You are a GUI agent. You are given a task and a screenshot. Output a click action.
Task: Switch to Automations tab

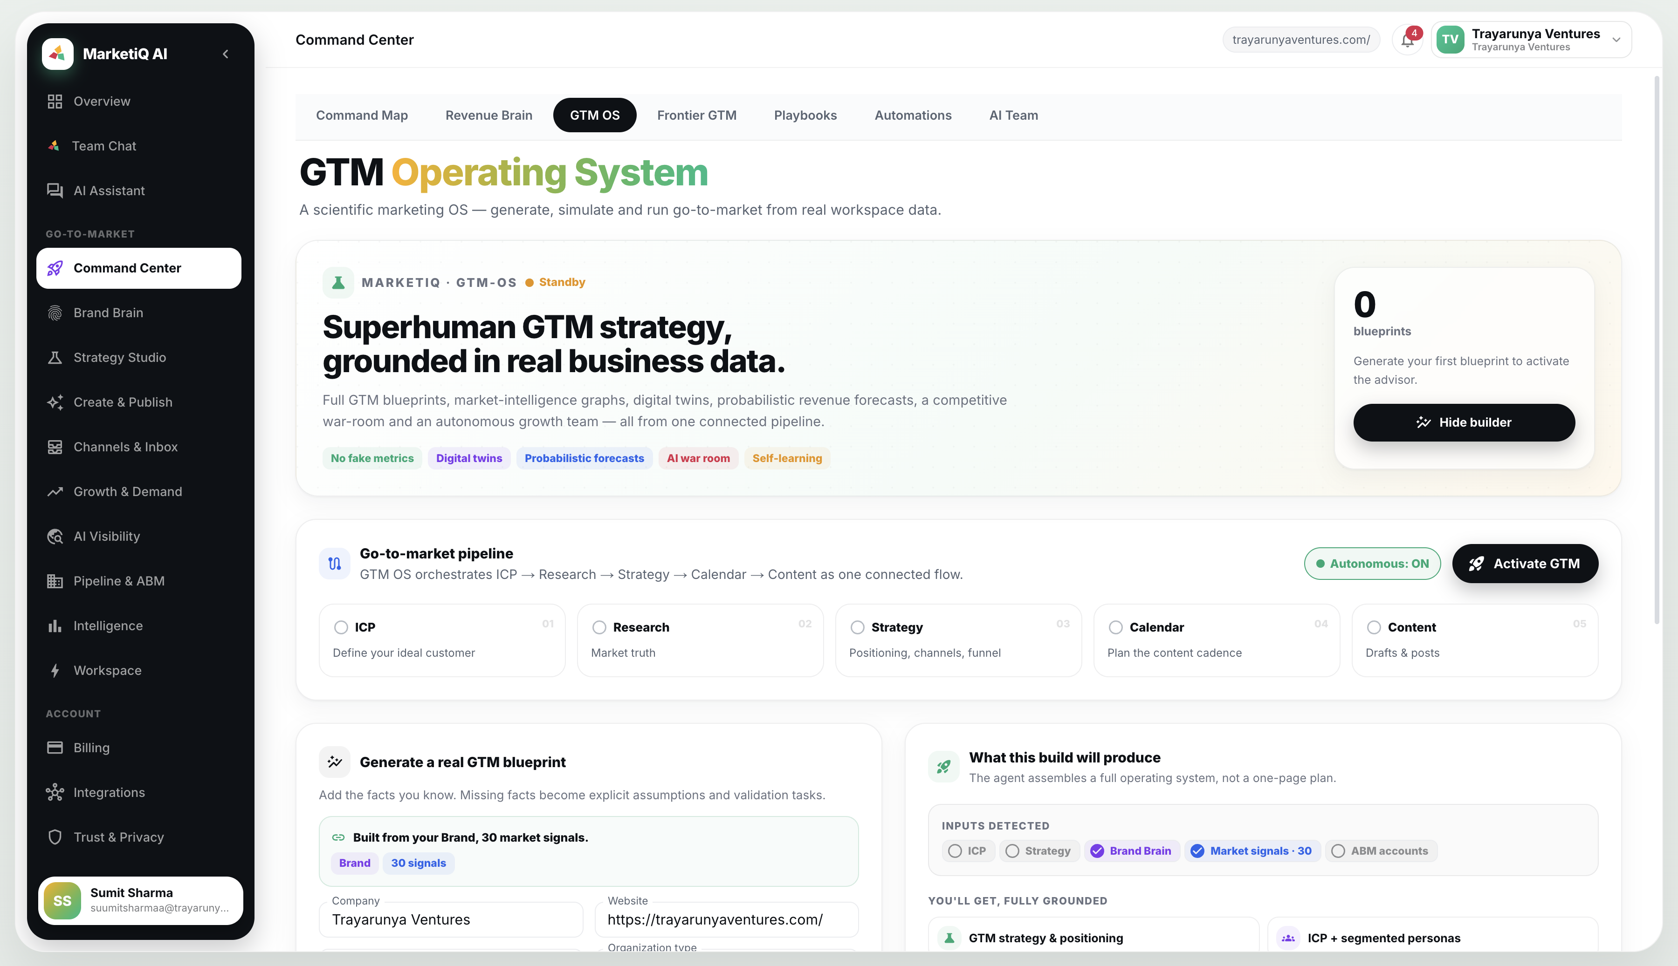click(913, 116)
